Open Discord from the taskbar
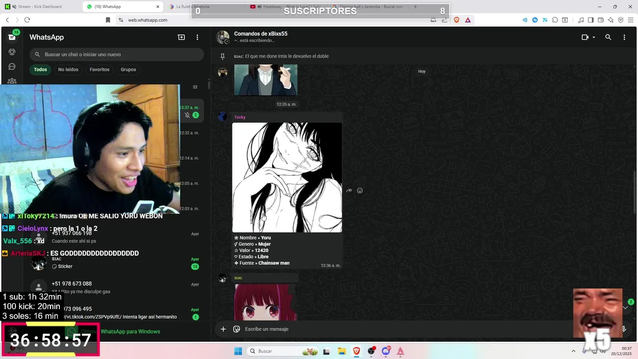Screen dimensions: 638x359 click(x=386, y=351)
